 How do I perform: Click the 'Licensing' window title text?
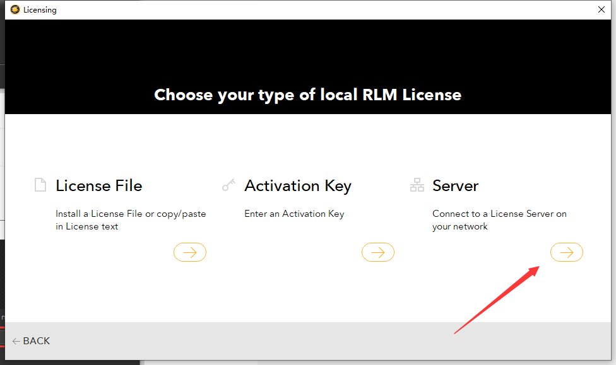click(x=40, y=9)
